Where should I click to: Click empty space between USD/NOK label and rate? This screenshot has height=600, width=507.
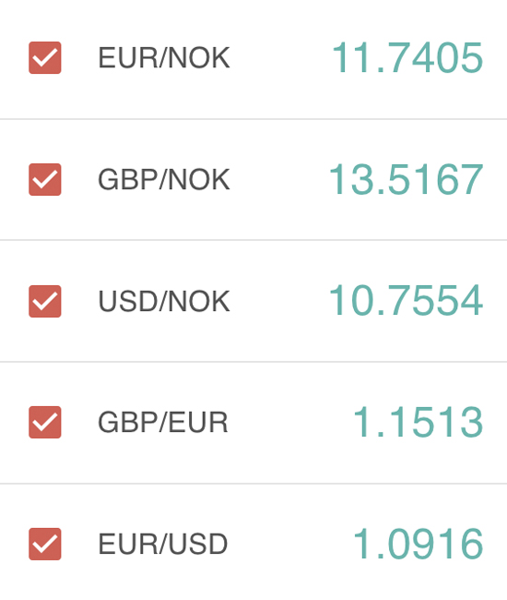[279, 301]
